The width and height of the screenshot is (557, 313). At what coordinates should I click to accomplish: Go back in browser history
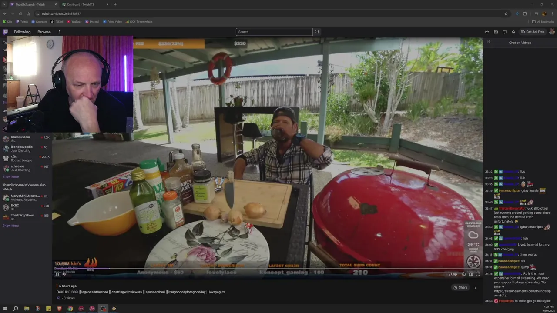(5, 13)
